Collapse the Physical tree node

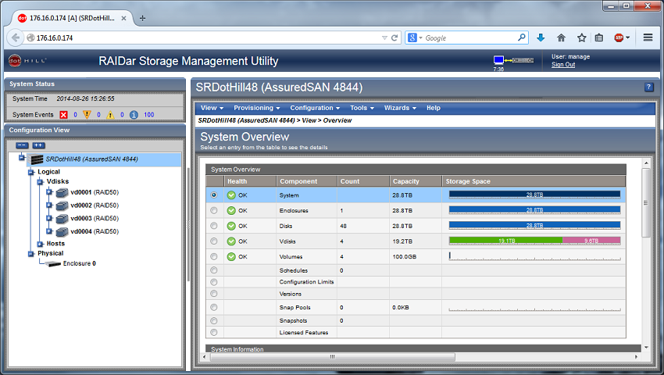[31, 254]
